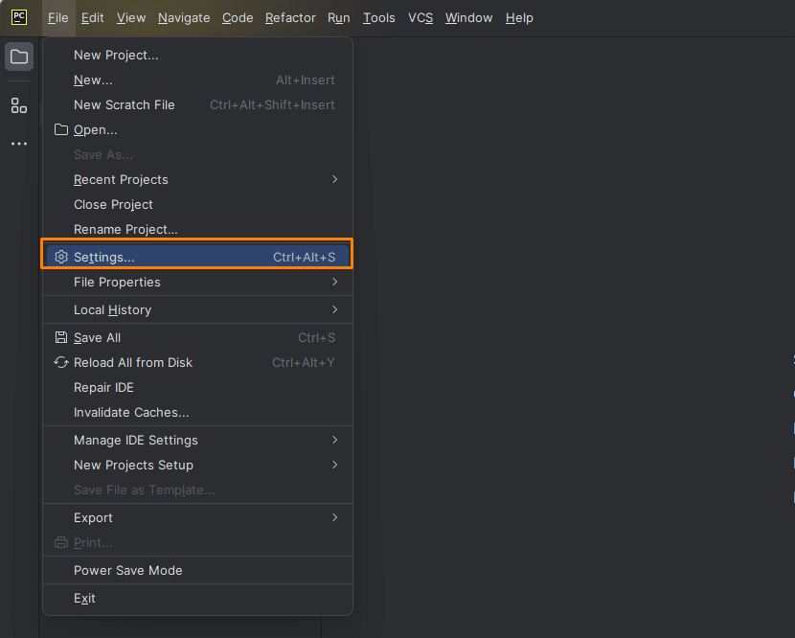
Task: Open the Window menu
Action: point(469,18)
